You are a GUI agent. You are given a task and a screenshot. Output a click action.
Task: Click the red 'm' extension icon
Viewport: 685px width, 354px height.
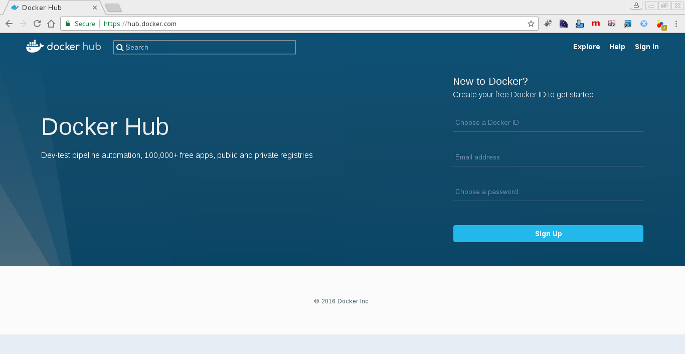click(595, 23)
